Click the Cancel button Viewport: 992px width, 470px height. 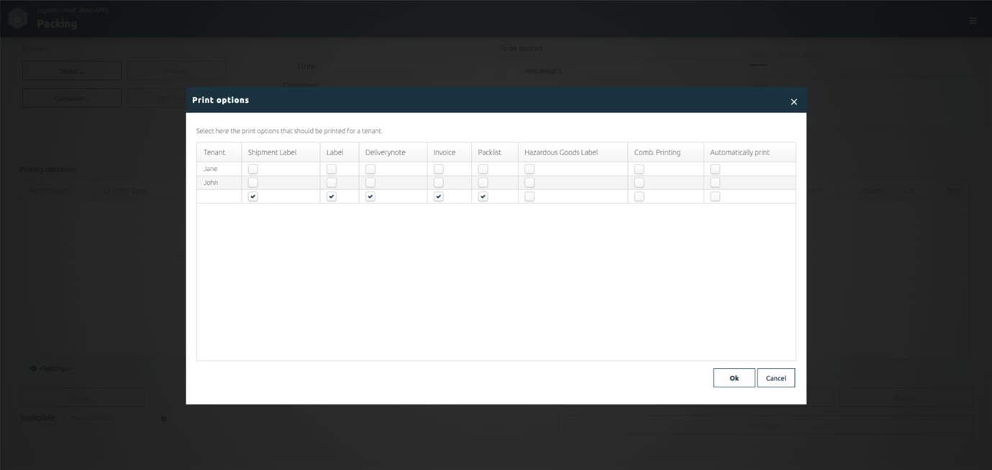(776, 378)
